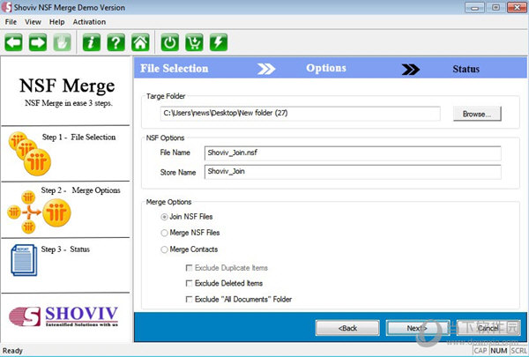Enable Exclude Deleted Items checkbox
Screen dimensions: 529x357
tap(189, 284)
